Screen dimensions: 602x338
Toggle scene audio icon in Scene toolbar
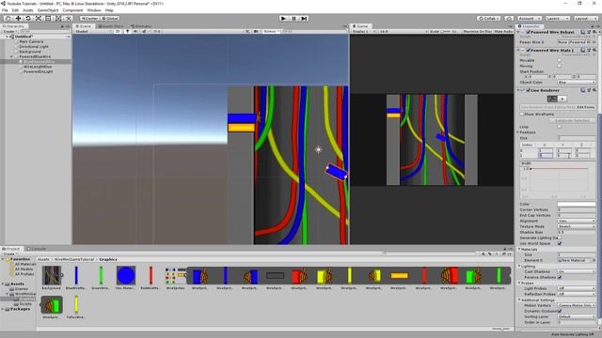point(135,31)
